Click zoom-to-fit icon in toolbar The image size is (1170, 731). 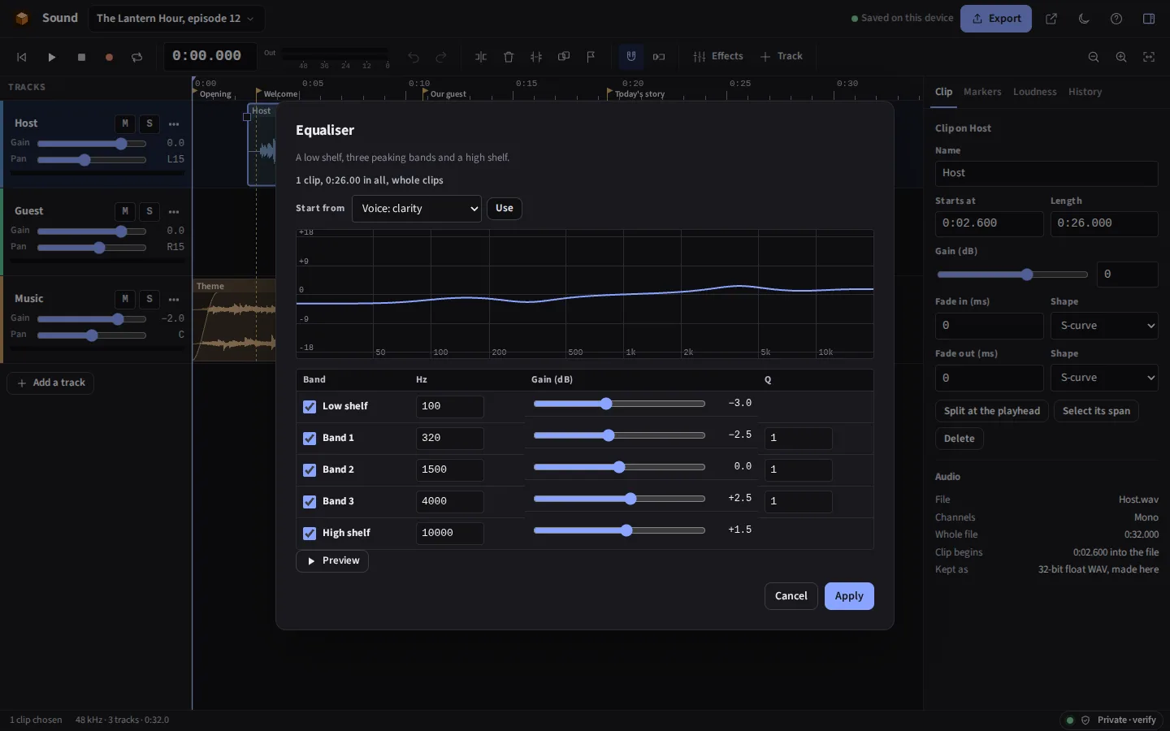1149,57
